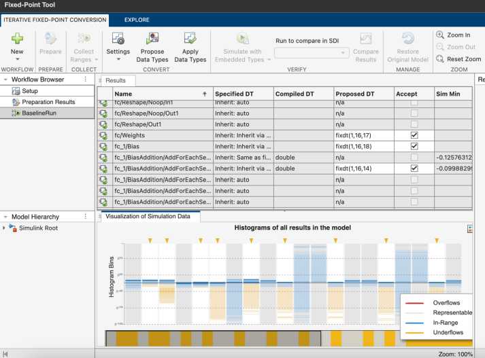
Task: Click Propose Data Types icon
Action: [153, 39]
